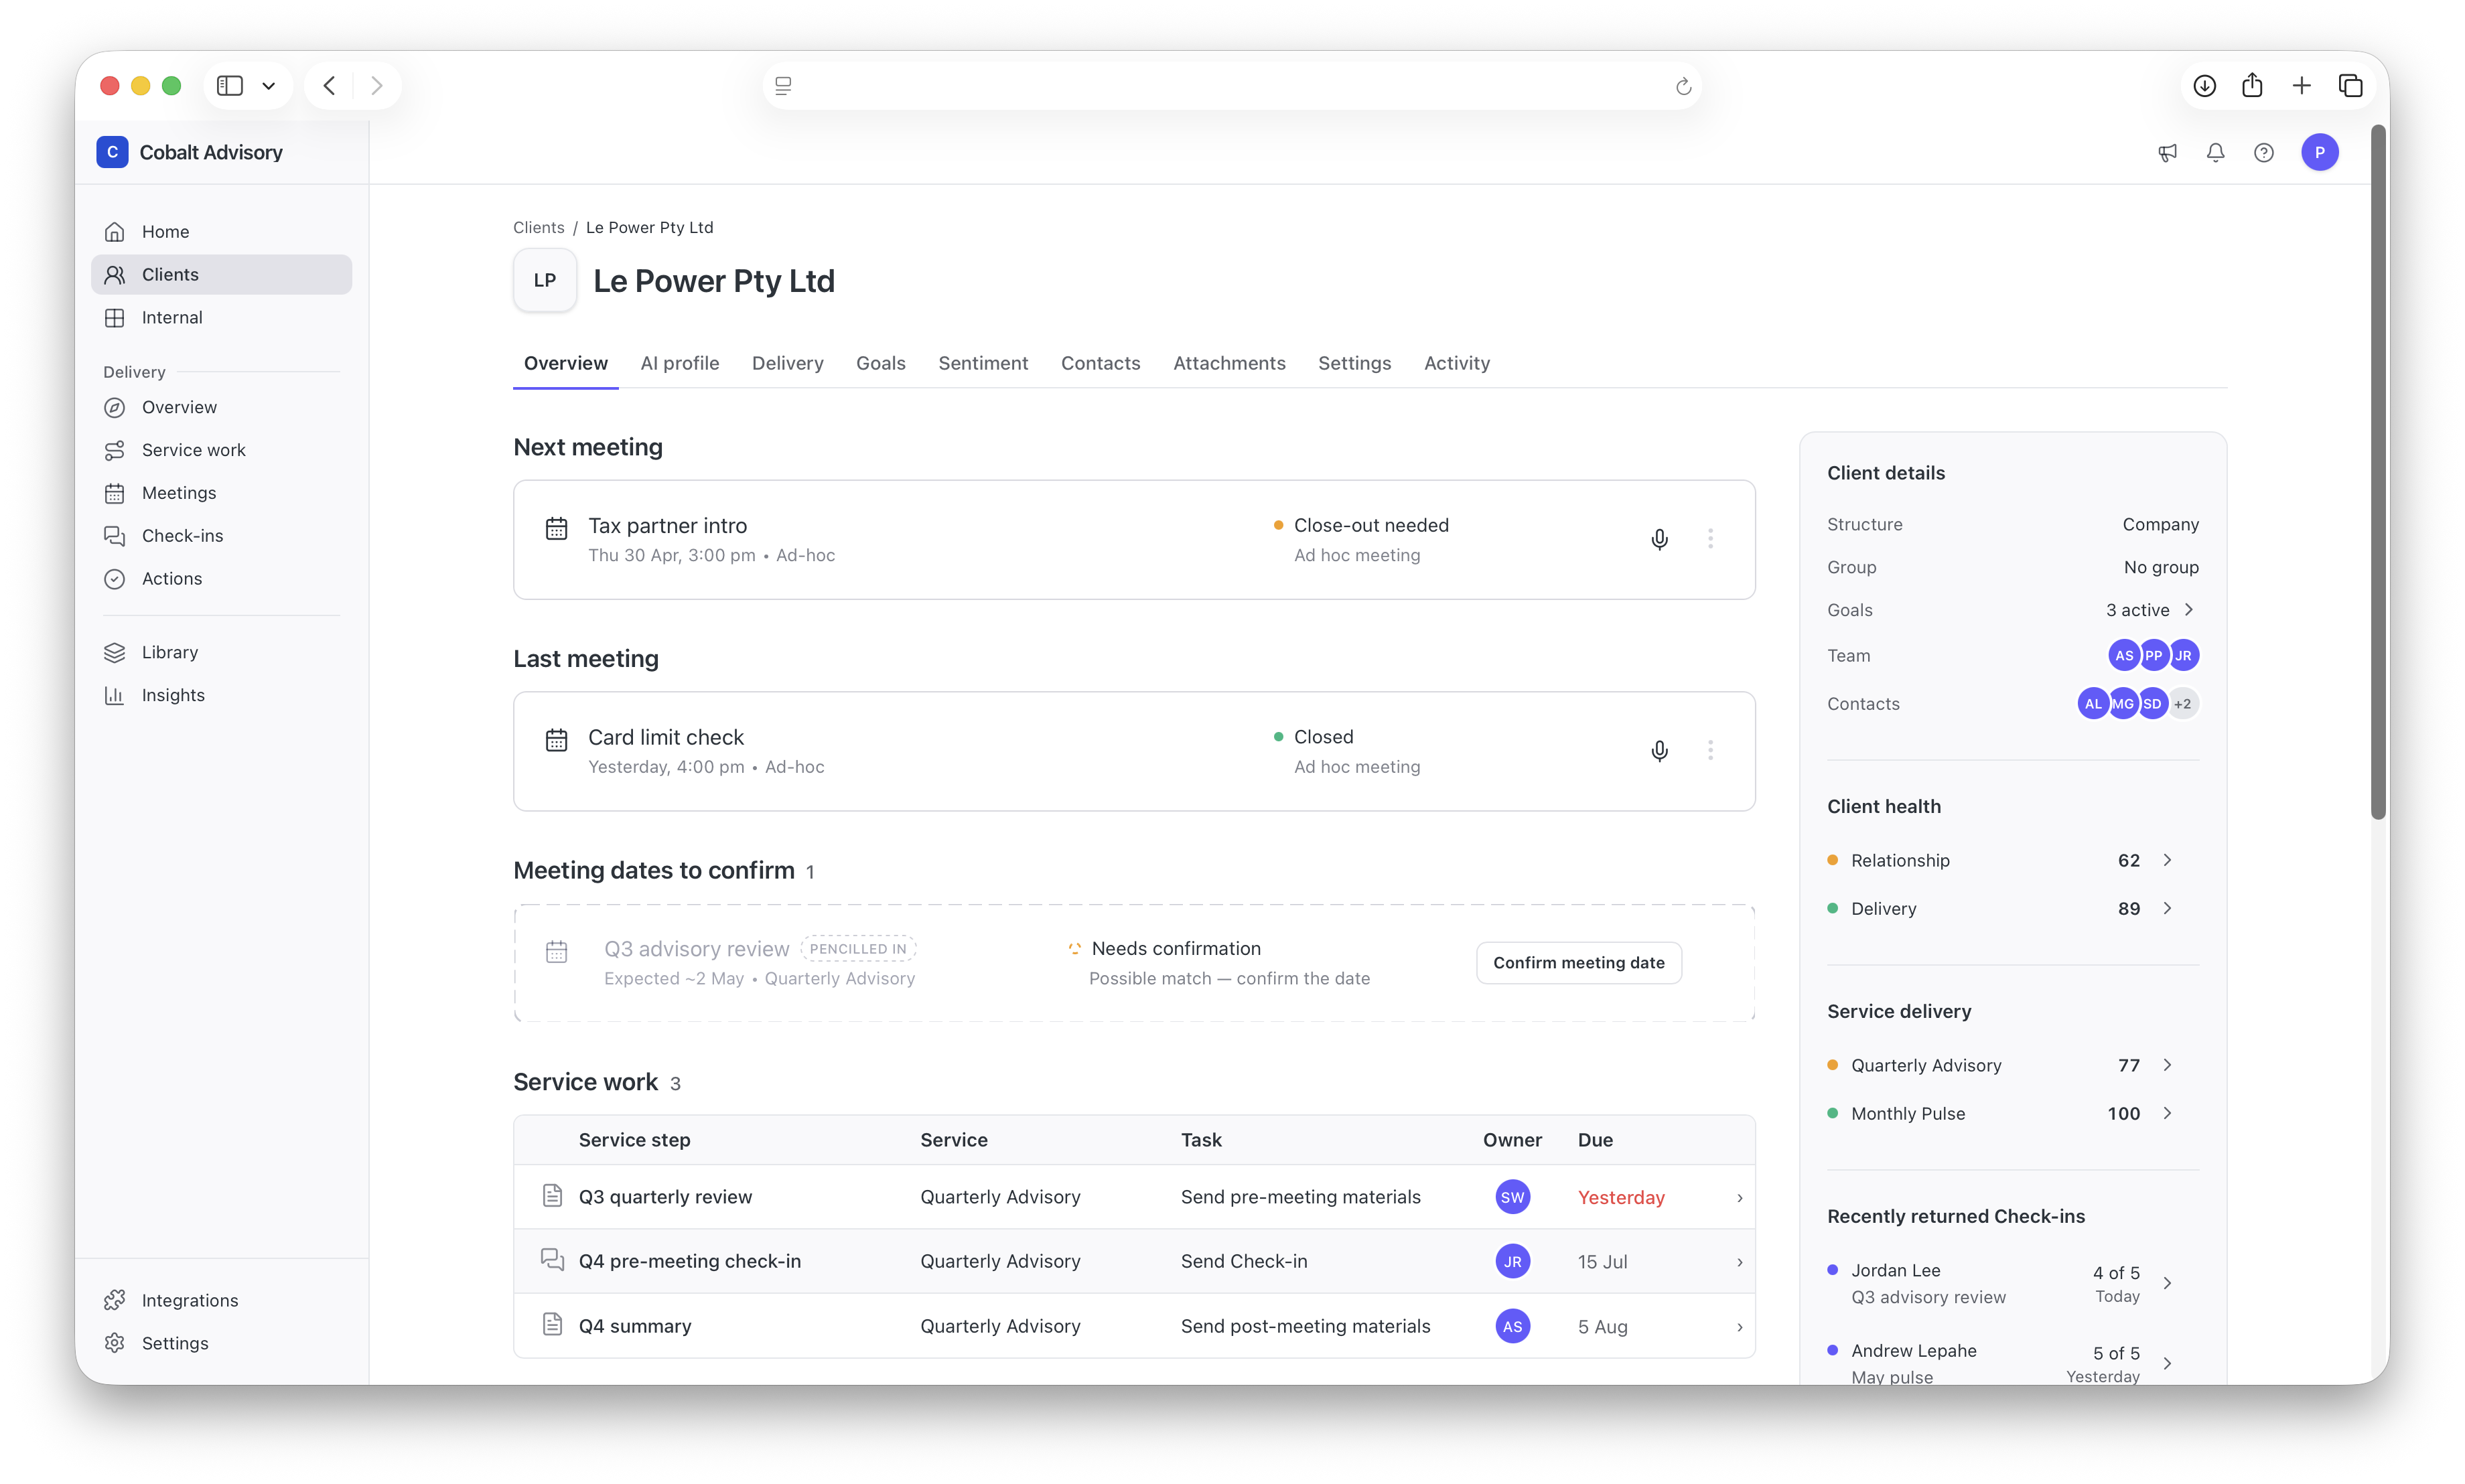Click the browser address bar

click(x=1232, y=86)
